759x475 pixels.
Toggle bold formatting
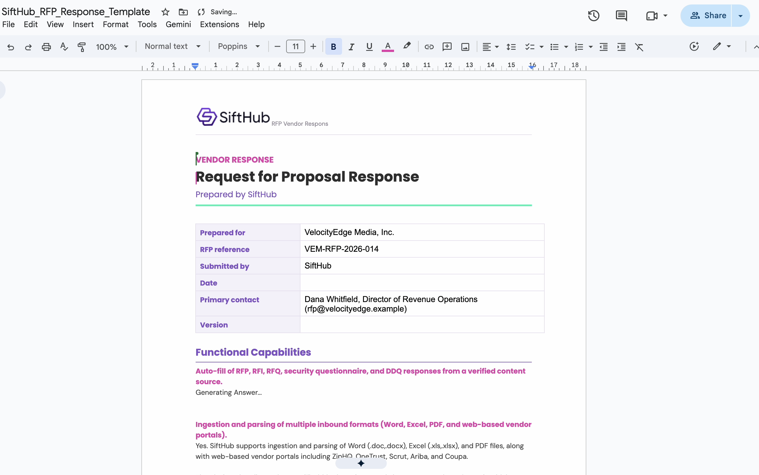tap(333, 47)
